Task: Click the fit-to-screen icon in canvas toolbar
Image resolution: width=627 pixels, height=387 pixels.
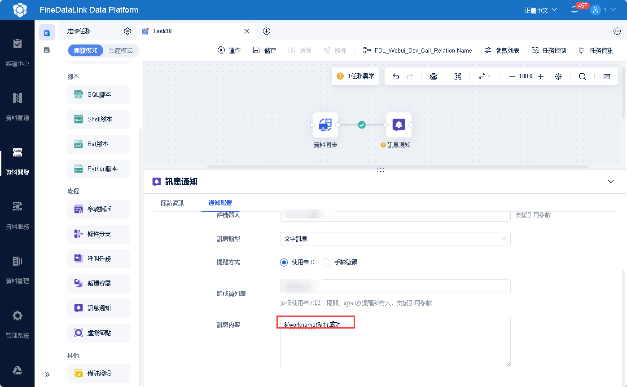Action: click(458, 76)
